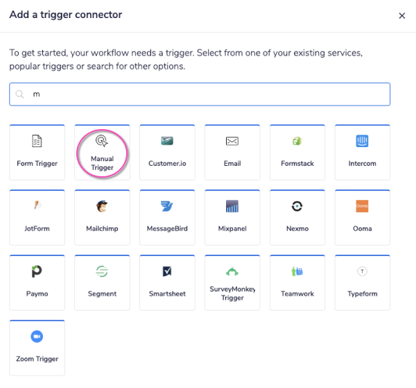
Task: Pick the Customer.io connector tile
Action: pyautogui.click(x=167, y=151)
